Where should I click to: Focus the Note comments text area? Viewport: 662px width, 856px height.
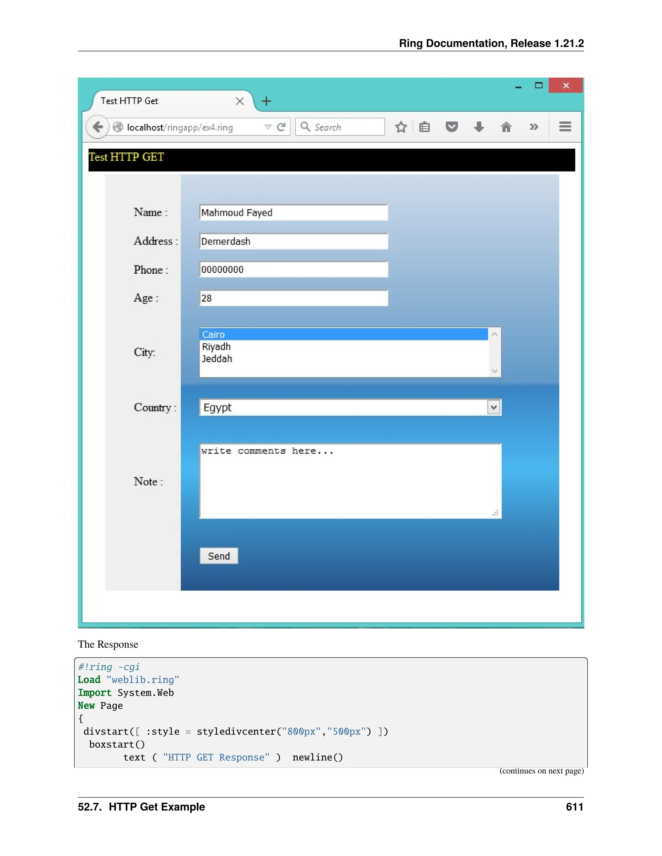click(x=350, y=481)
